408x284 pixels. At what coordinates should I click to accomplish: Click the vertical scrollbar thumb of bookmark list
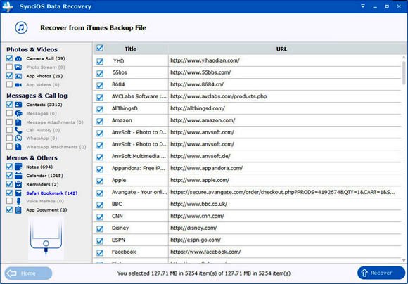pyautogui.click(x=404, y=73)
